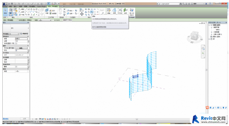Screen dimensions: 229x126
Task: Click the binoculars search icon in InfoCenter
Action: [x=181, y=4]
